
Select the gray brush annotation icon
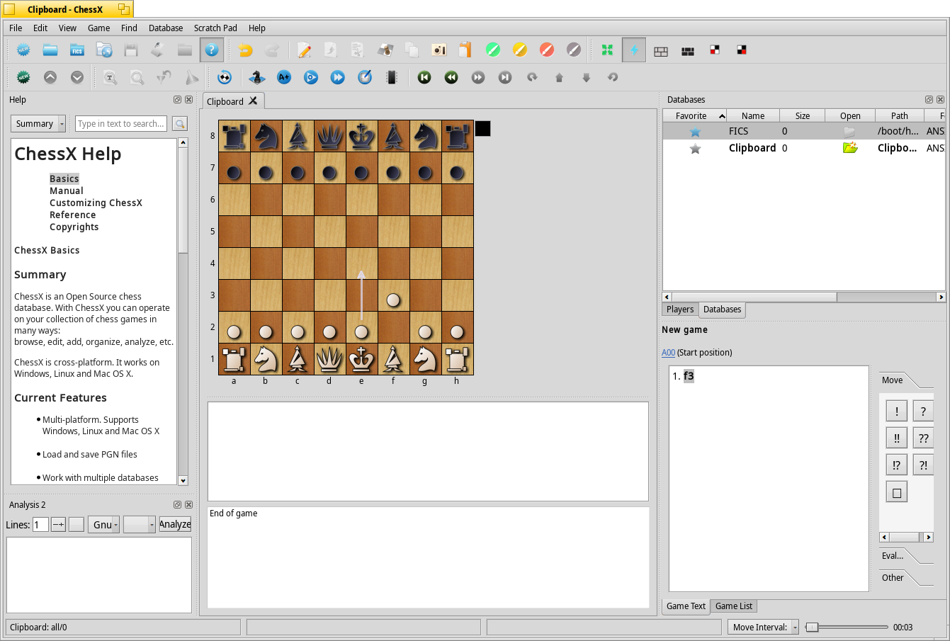coord(574,50)
